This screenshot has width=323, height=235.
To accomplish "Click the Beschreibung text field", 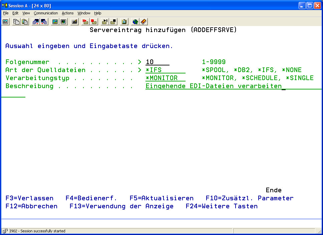I will point(214,86).
